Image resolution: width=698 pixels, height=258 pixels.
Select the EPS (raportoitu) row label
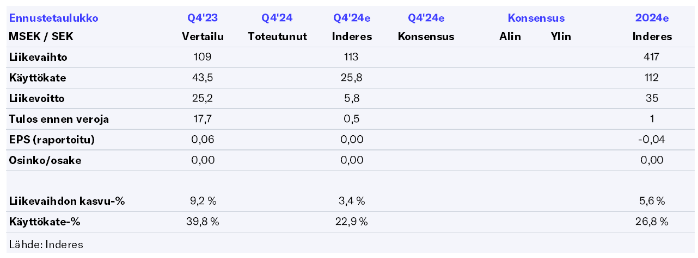(x=52, y=140)
